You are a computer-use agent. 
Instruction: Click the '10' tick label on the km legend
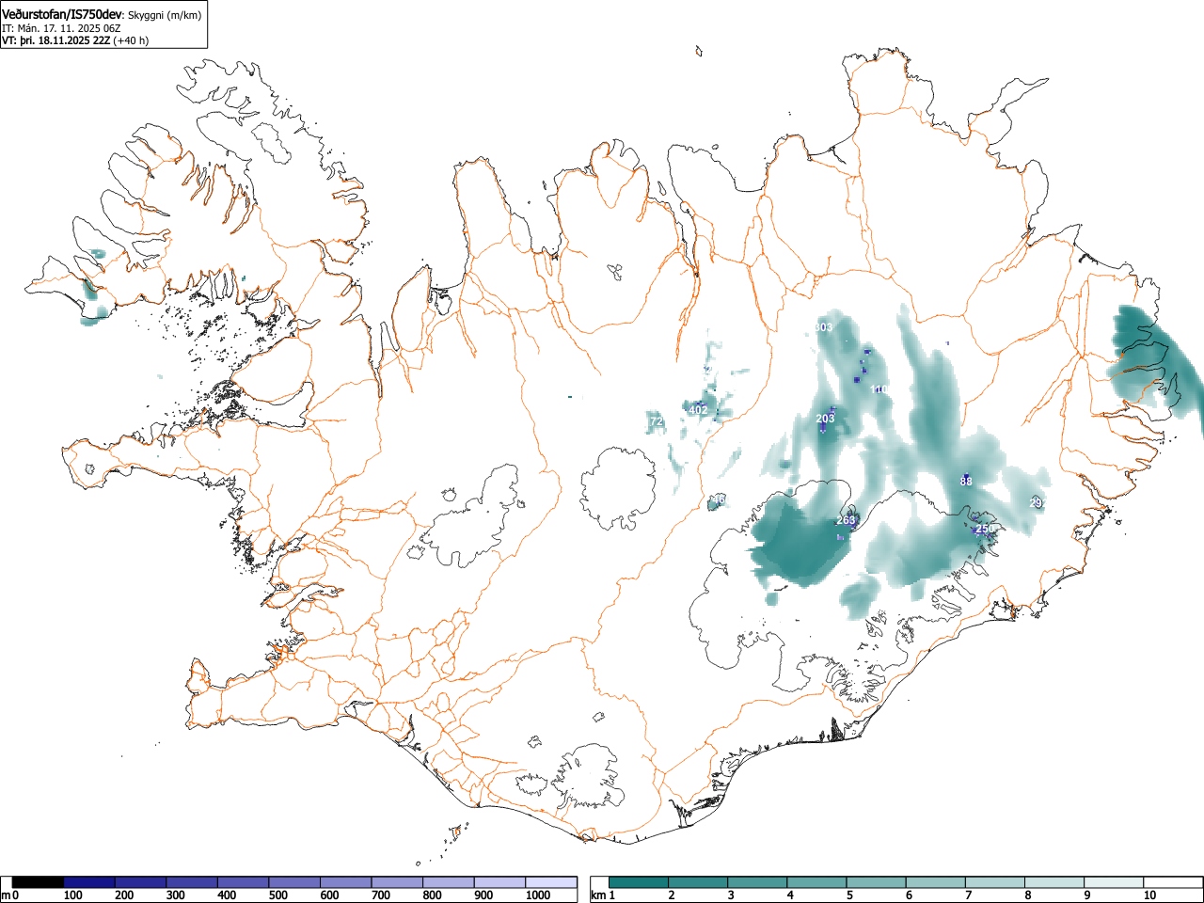coord(1149,895)
